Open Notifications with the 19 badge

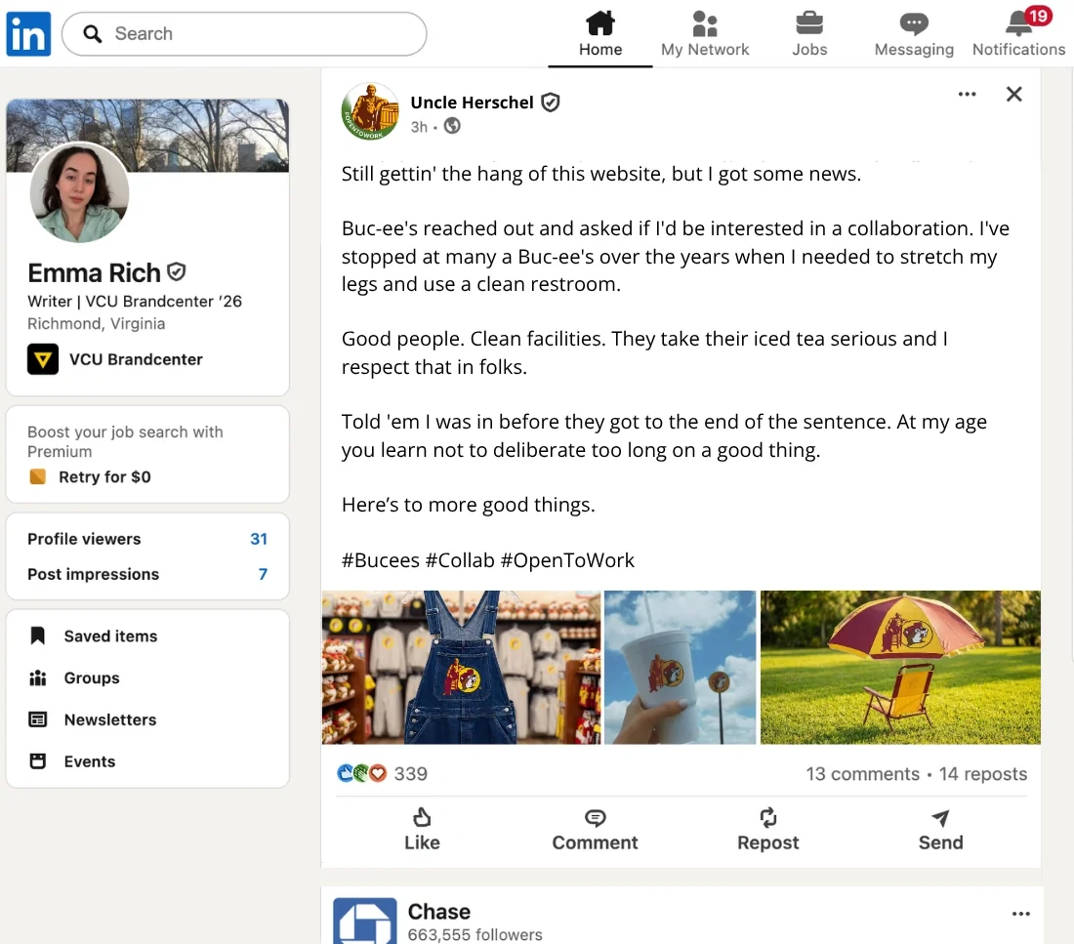coord(1018,33)
